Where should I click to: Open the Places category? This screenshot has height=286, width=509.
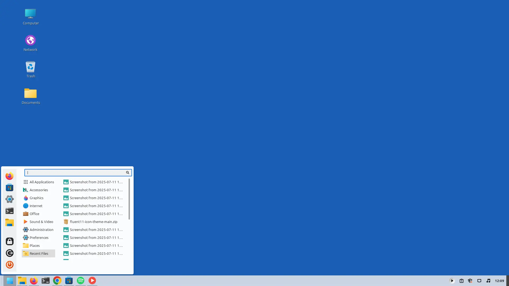(38, 246)
